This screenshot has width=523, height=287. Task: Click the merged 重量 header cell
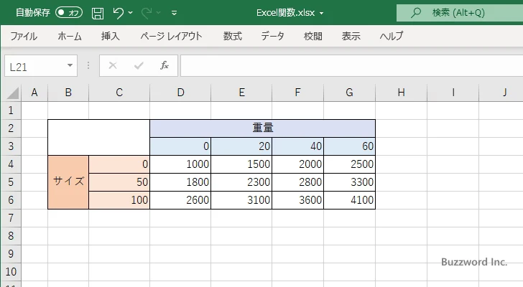coord(262,128)
